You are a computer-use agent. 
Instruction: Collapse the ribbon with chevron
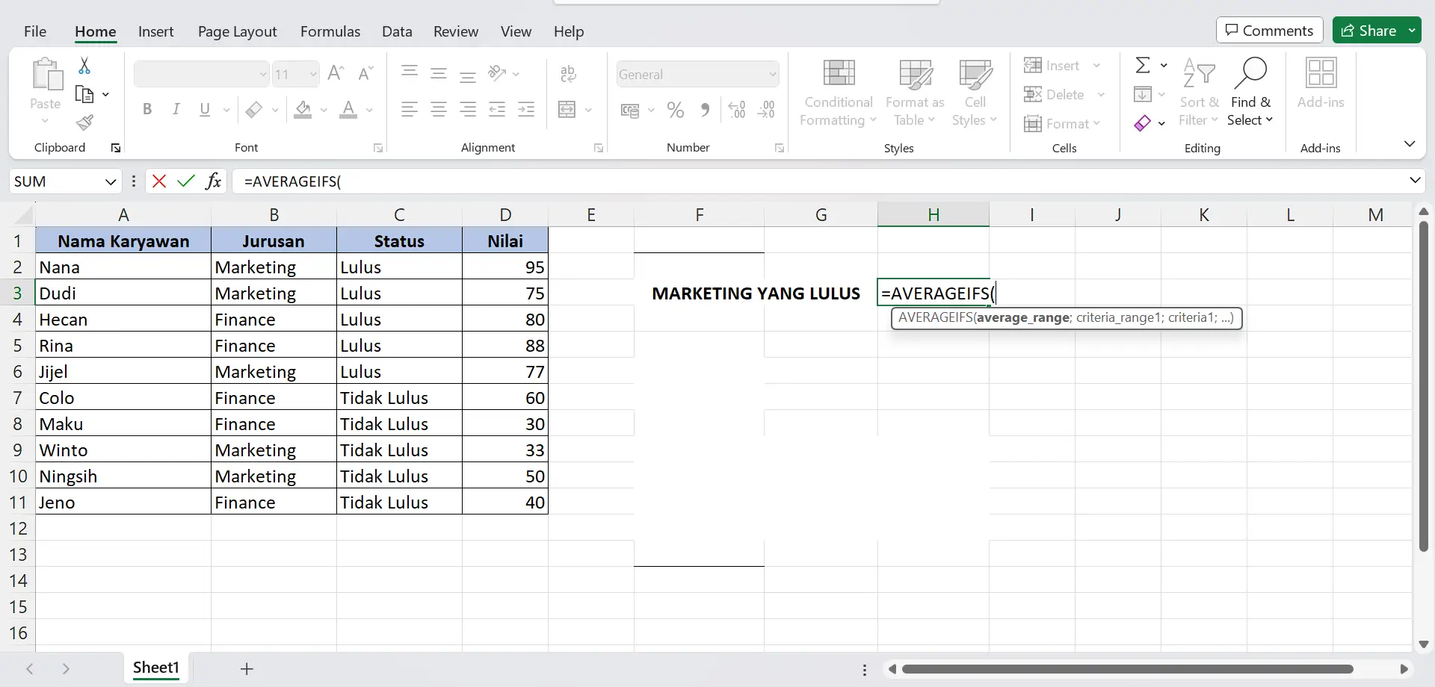coord(1410,143)
